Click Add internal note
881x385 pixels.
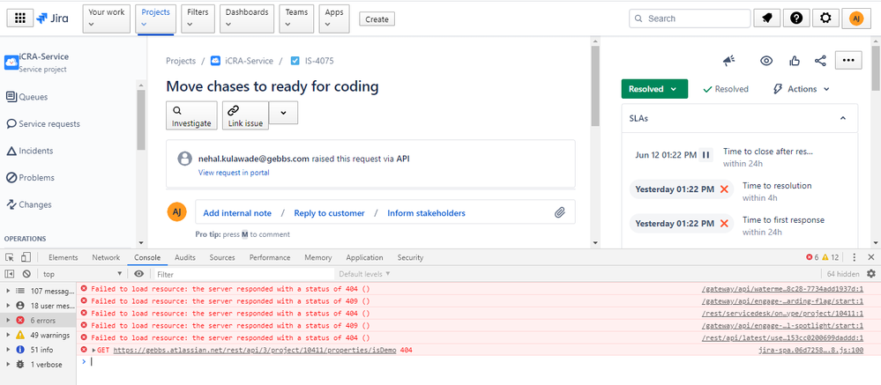pyautogui.click(x=237, y=213)
